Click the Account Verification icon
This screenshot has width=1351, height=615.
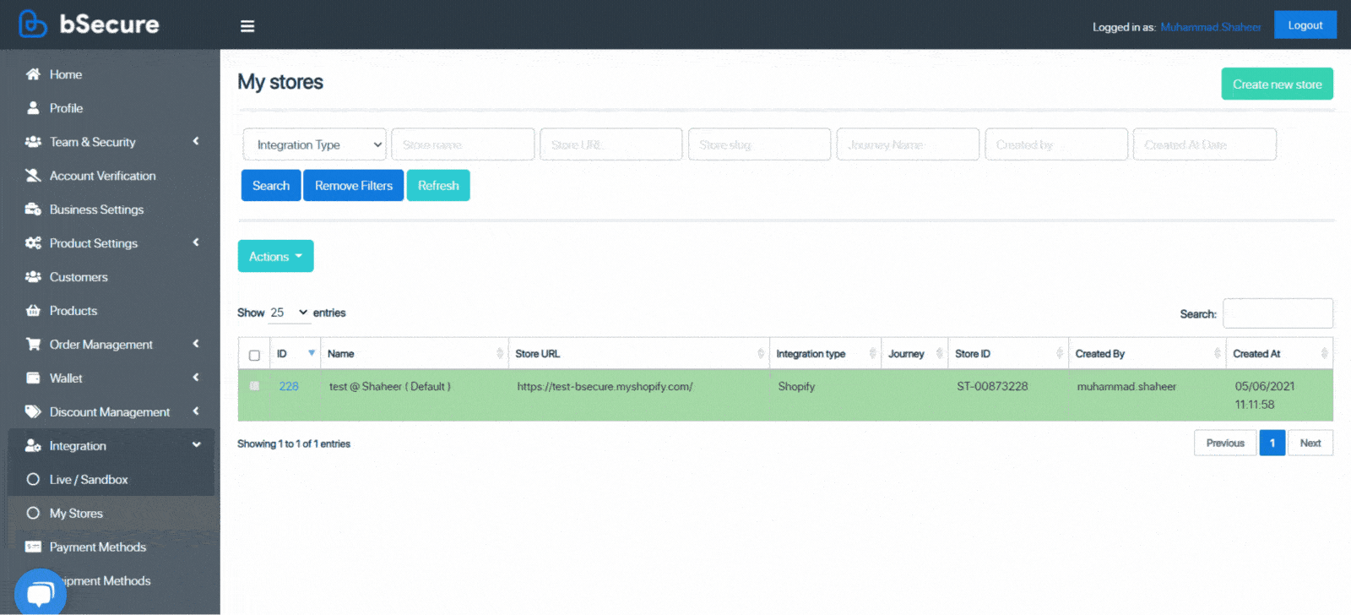[33, 176]
